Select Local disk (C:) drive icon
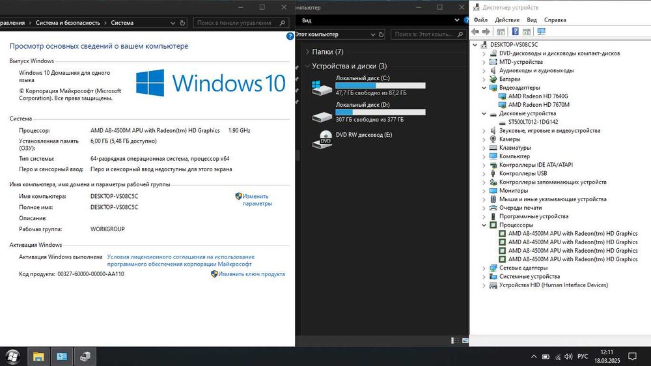 [322, 87]
